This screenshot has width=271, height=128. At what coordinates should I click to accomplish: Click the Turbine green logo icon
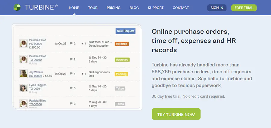coord(17,8)
